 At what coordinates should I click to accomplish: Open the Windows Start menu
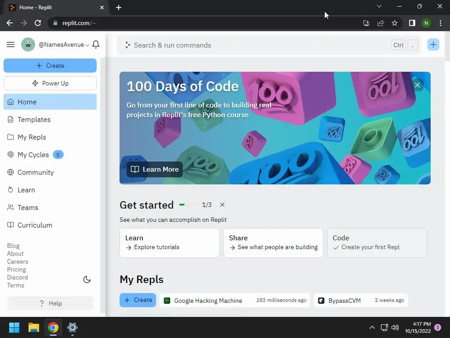pyautogui.click(x=14, y=327)
